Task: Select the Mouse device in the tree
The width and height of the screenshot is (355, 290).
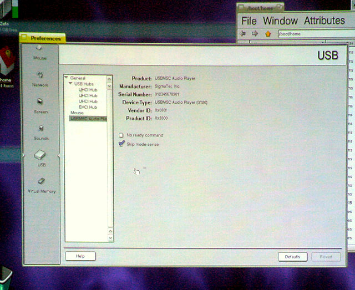Action: [77, 113]
